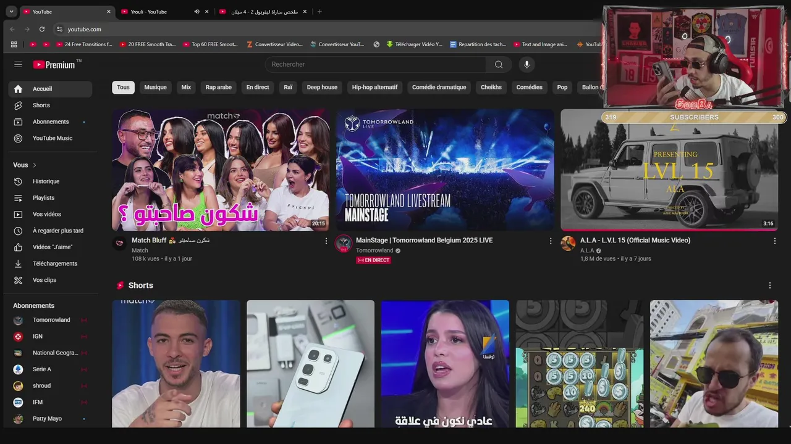Open Vos clips in sidebar

pos(50,280)
